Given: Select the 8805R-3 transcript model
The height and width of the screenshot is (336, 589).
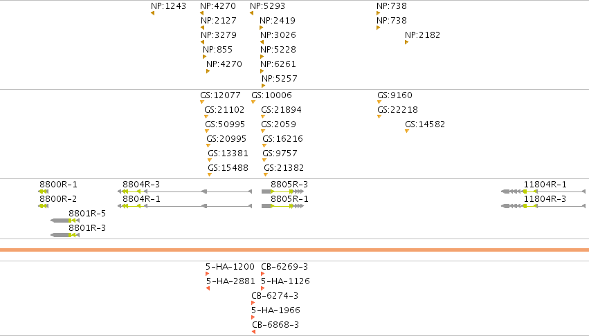Looking at the screenshot, I should pos(283,192).
